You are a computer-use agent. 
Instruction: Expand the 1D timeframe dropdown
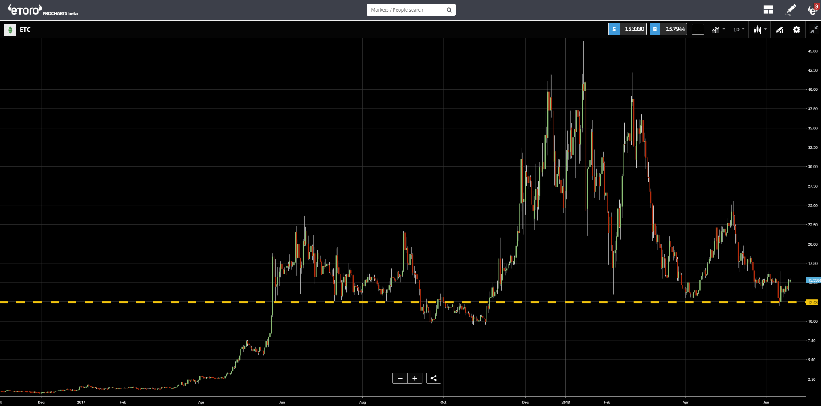tap(739, 30)
